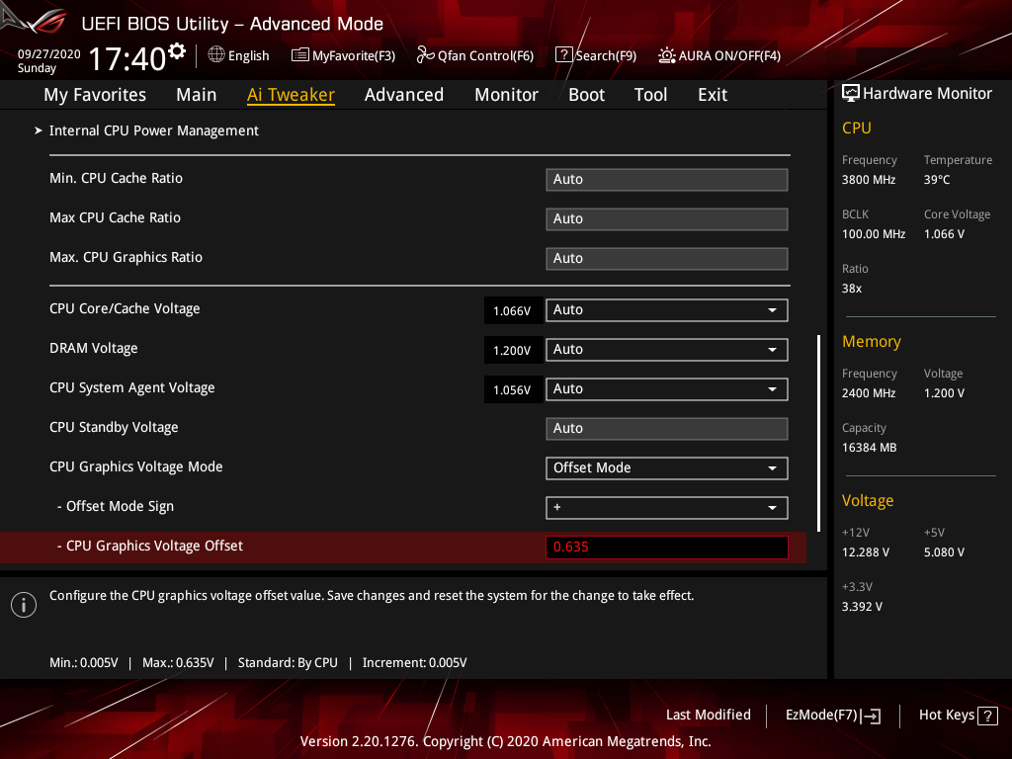Click Hot Keys button label
Screen dimensions: 1012x759
946,716
